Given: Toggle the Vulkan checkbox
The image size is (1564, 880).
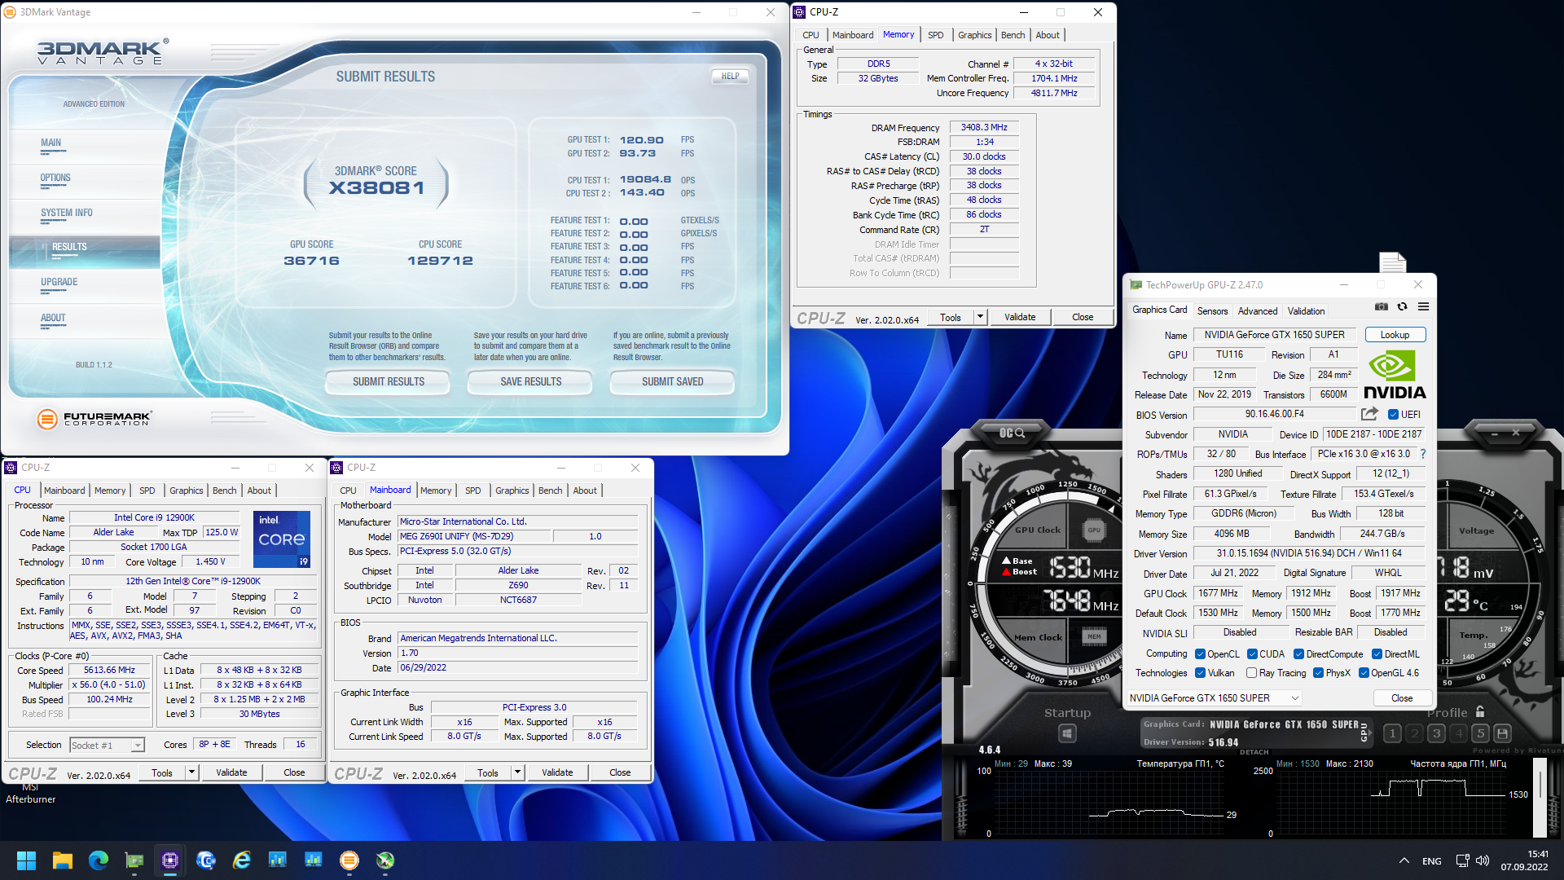Looking at the screenshot, I should [x=1200, y=673].
